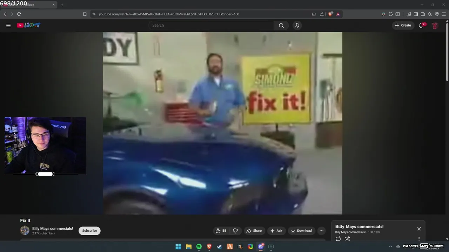
Task: Open the Windows Start menu
Action: pos(178,246)
